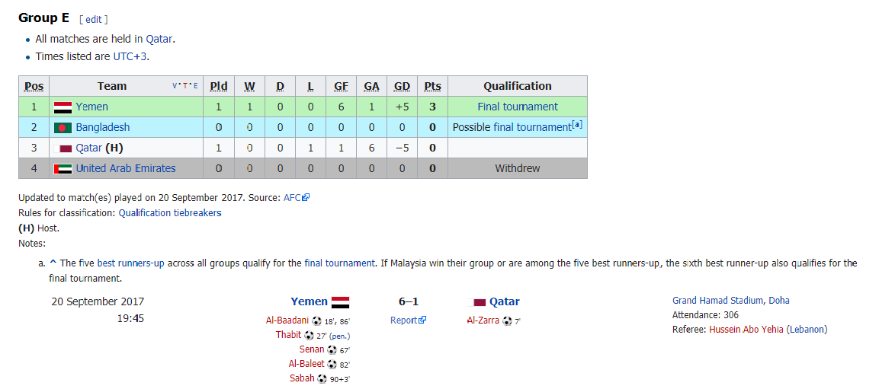This screenshot has width=879, height=389.
Task: Open the Qualification tiebreakers link
Action: pos(170,213)
